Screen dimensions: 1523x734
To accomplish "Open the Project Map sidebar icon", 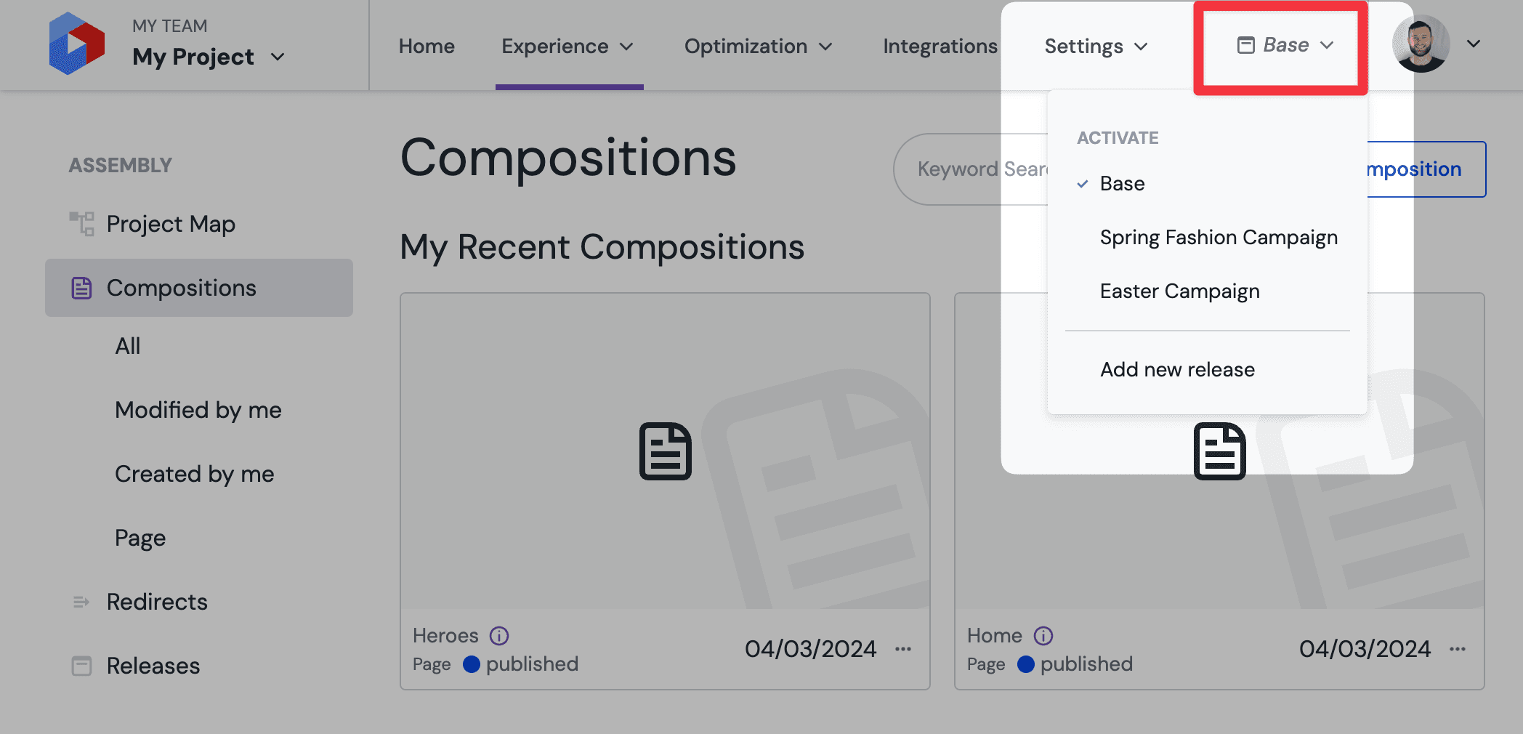I will (81, 224).
